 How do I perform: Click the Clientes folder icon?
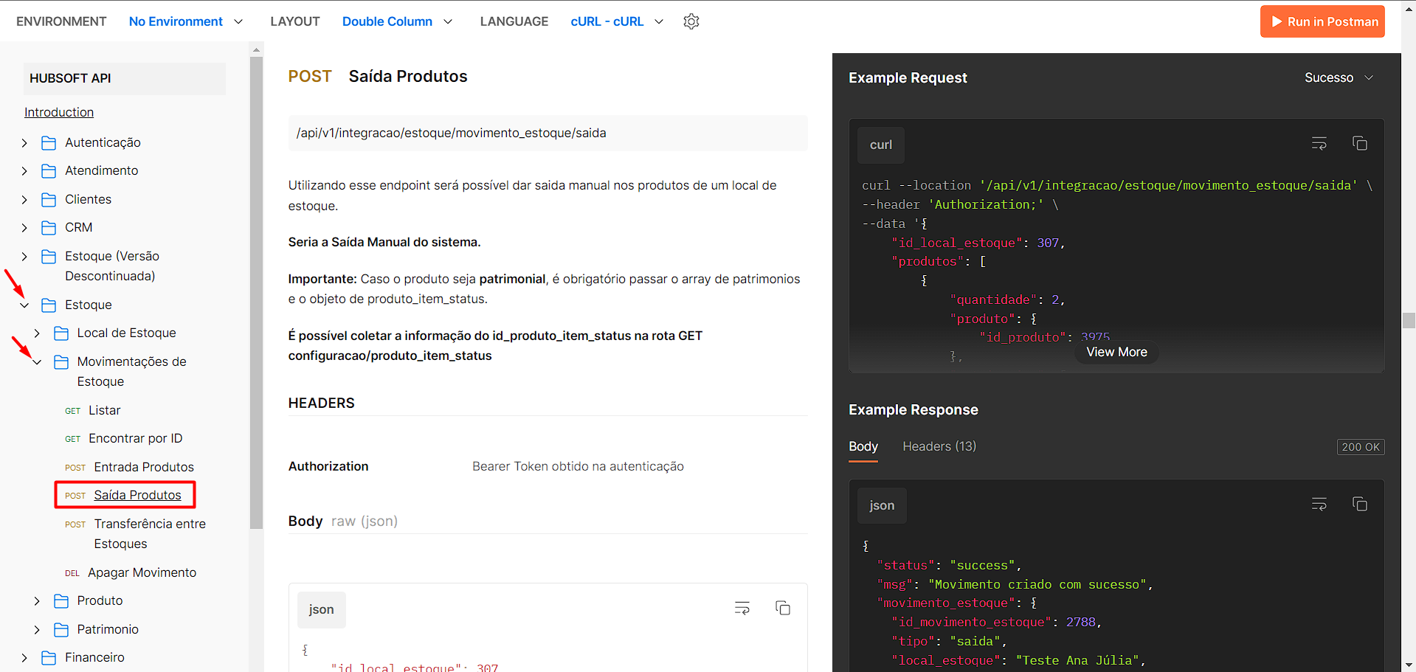click(x=49, y=200)
